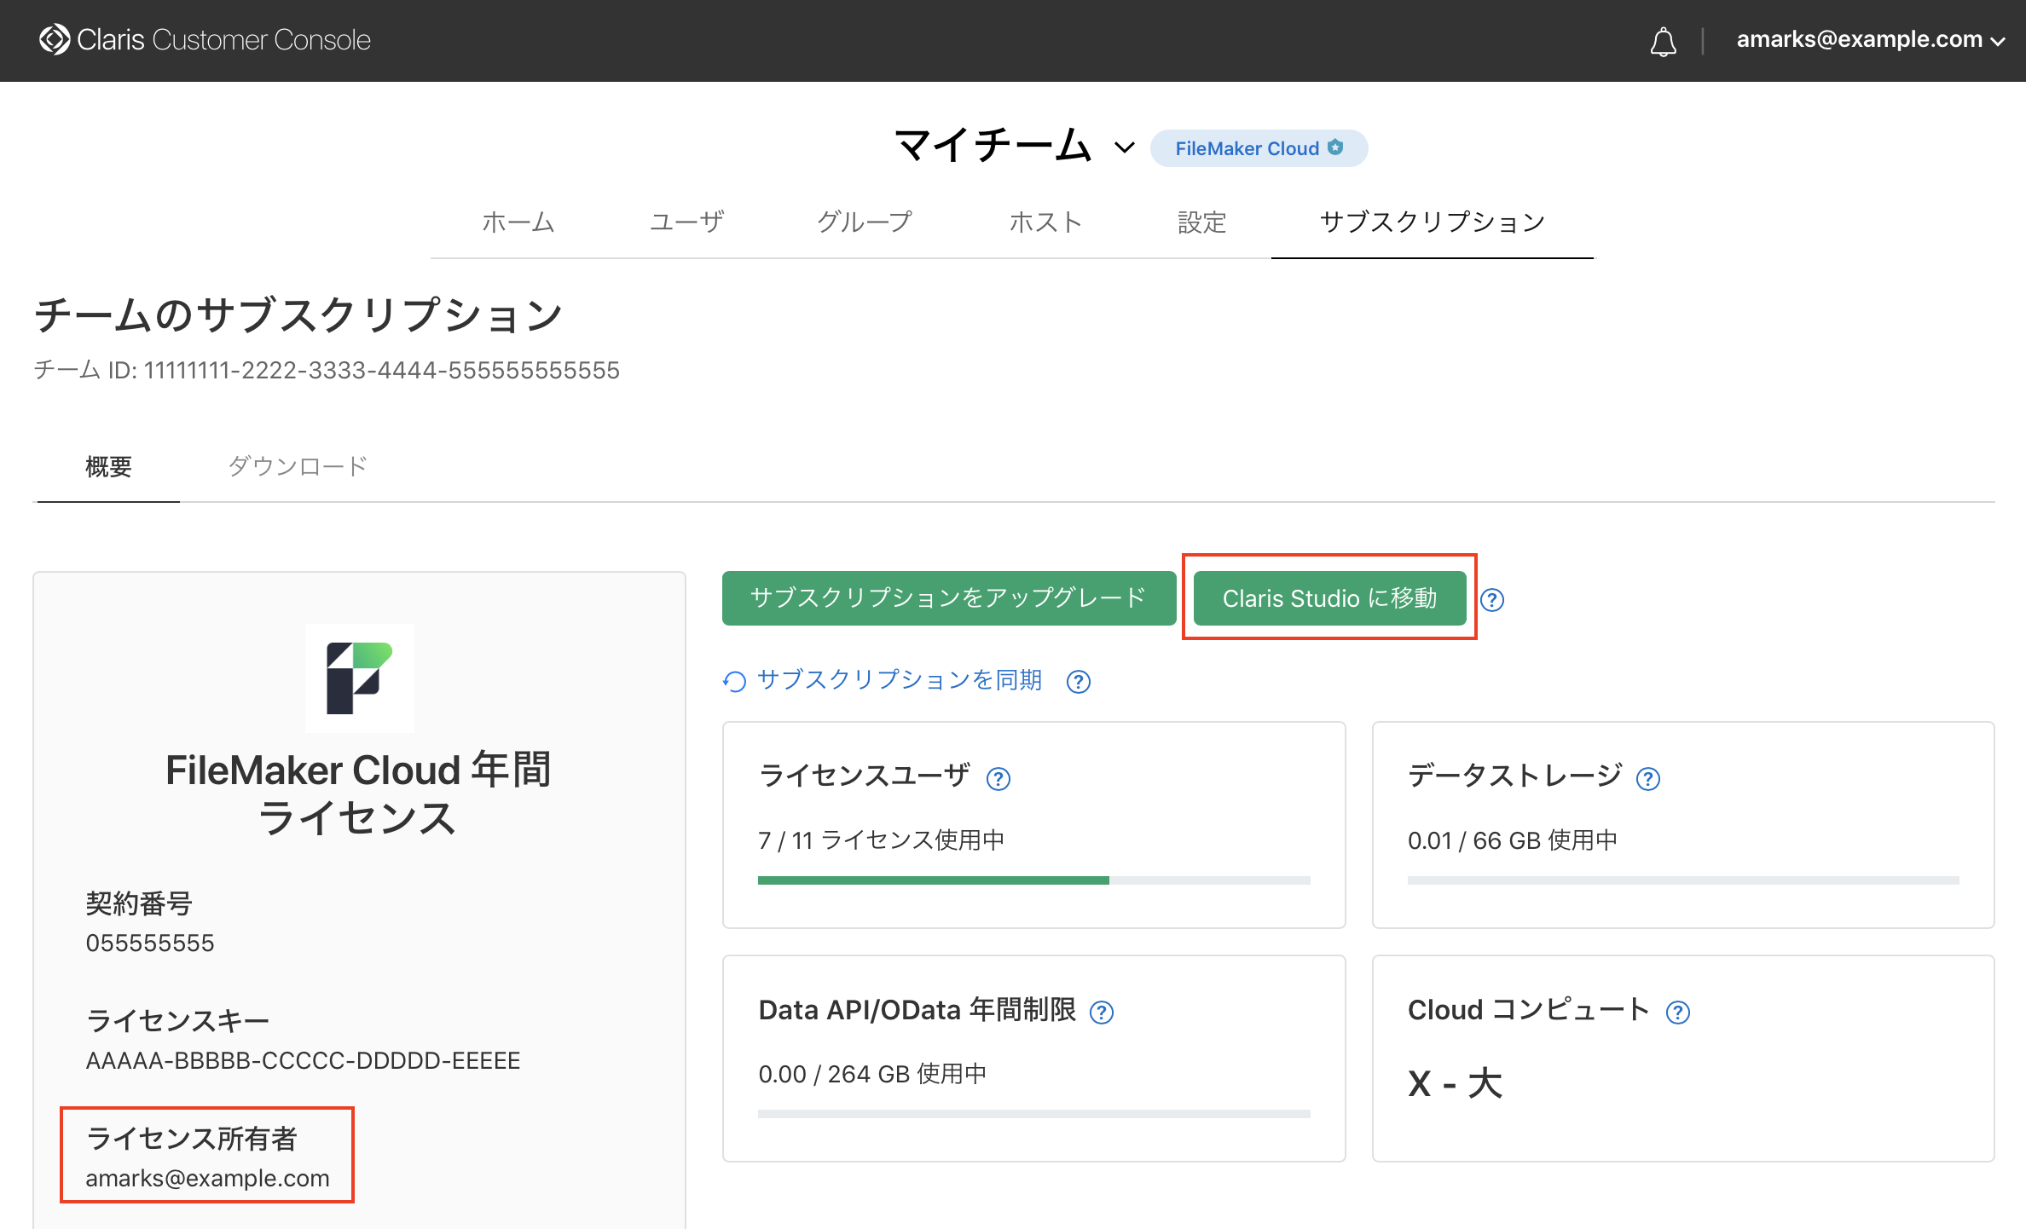Viewport: 2026px width, 1229px height.
Task: Select the ダウンロード sub-tab
Action: 298,466
